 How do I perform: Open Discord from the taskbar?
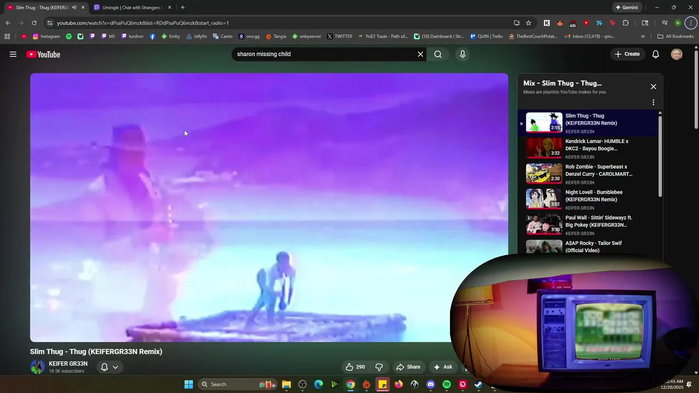click(x=430, y=384)
